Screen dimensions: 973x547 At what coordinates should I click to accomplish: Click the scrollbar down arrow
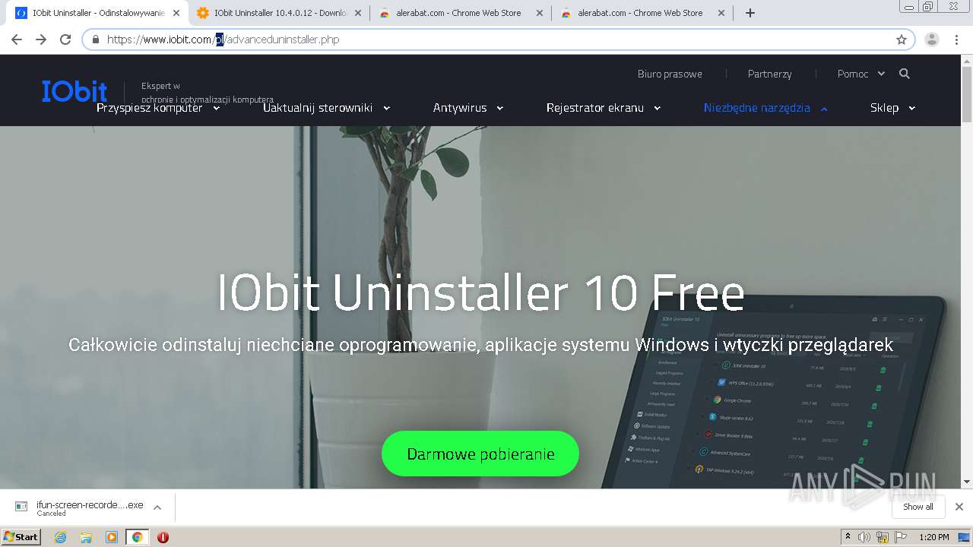point(967,482)
